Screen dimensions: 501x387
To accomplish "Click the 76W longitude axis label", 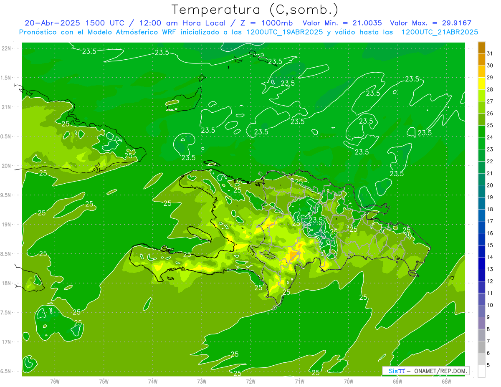I will click(55, 382).
